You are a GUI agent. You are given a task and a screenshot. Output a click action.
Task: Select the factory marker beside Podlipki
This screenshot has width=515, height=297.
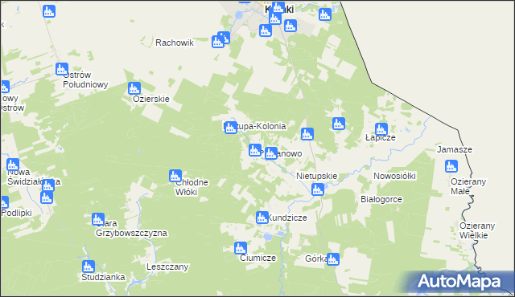pyautogui.click(x=4, y=202)
